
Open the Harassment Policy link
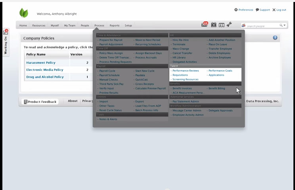[41, 63]
